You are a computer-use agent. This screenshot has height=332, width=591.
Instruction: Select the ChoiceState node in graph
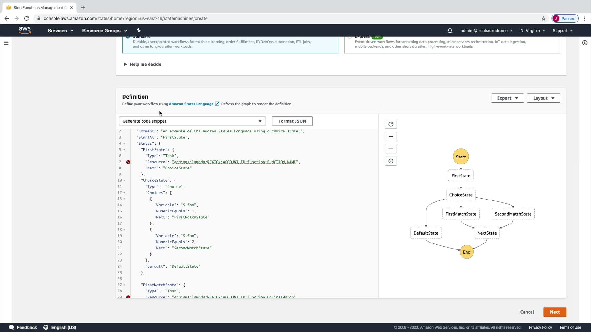(461, 195)
